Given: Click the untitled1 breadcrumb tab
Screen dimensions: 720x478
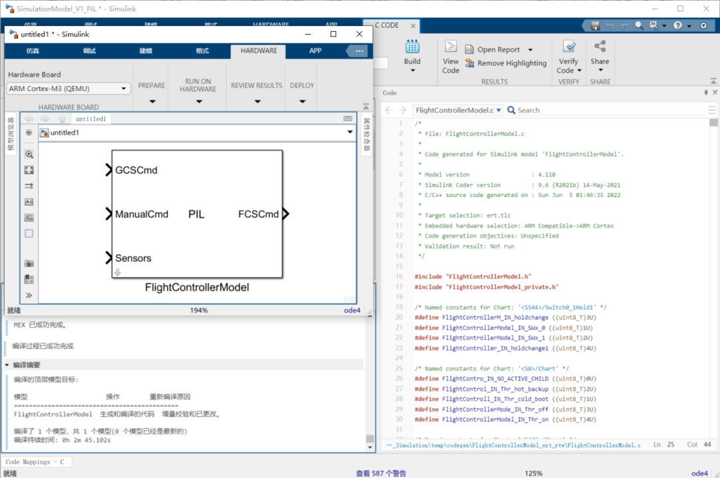Looking at the screenshot, I should coord(91,119).
